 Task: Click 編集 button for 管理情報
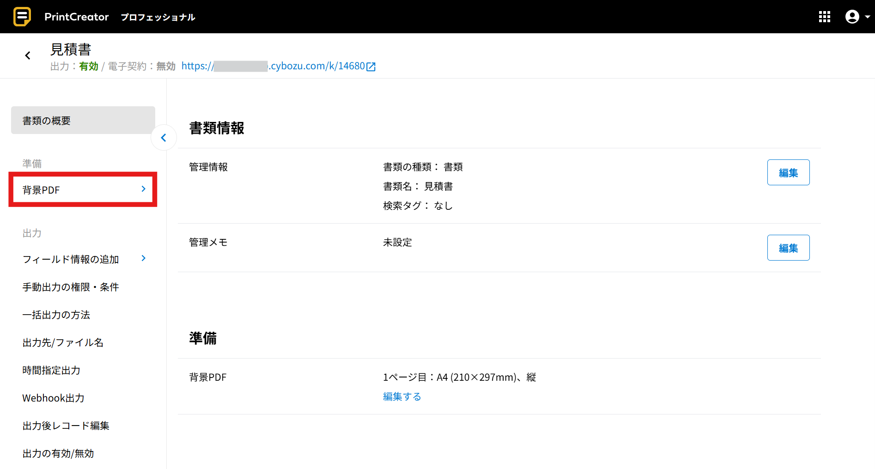pyautogui.click(x=788, y=172)
